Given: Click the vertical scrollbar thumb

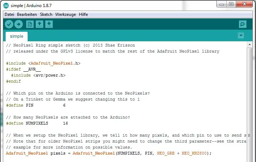Looking at the screenshot, I should click(250, 104).
